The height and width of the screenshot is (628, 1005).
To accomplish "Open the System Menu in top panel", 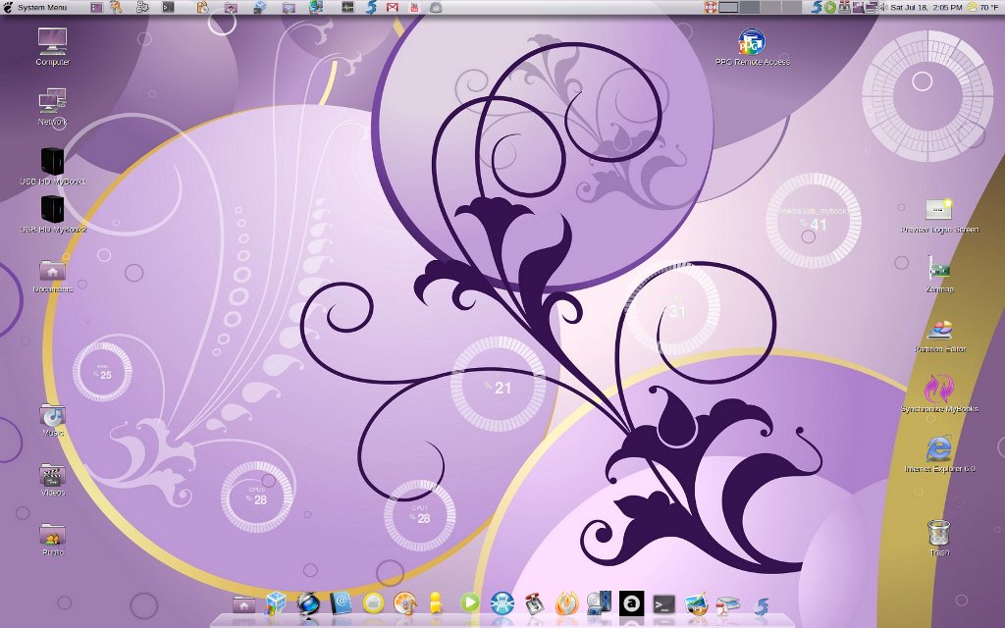I will (35, 7).
